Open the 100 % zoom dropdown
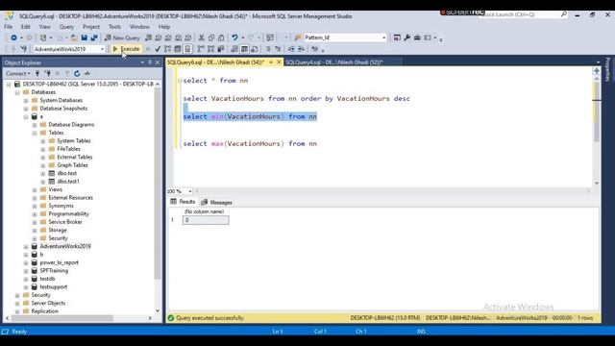The width and height of the screenshot is (615, 346). (190, 191)
